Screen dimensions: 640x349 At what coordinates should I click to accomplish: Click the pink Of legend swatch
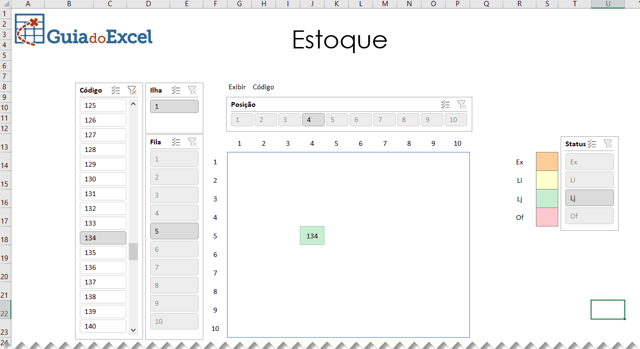(547, 217)
